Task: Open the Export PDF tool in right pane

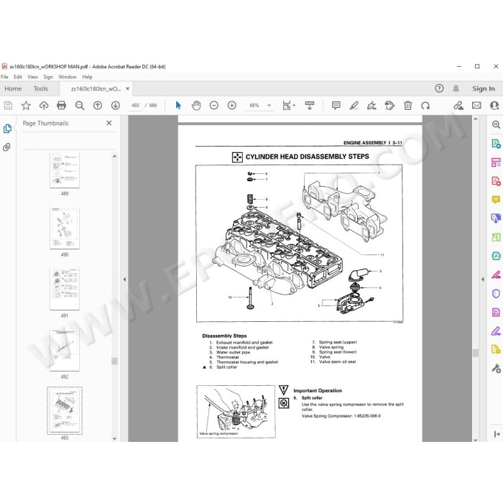Action: 496,144
